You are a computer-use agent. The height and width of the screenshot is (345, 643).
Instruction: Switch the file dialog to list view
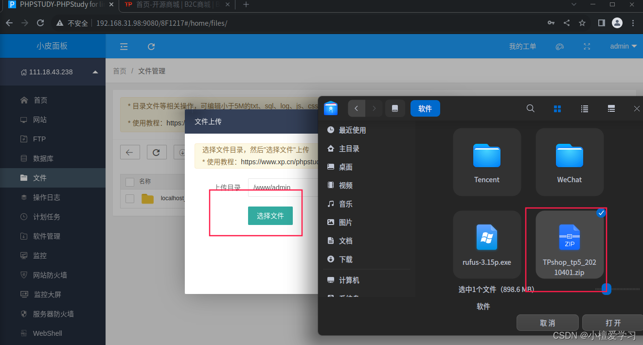tap(584, 108)
